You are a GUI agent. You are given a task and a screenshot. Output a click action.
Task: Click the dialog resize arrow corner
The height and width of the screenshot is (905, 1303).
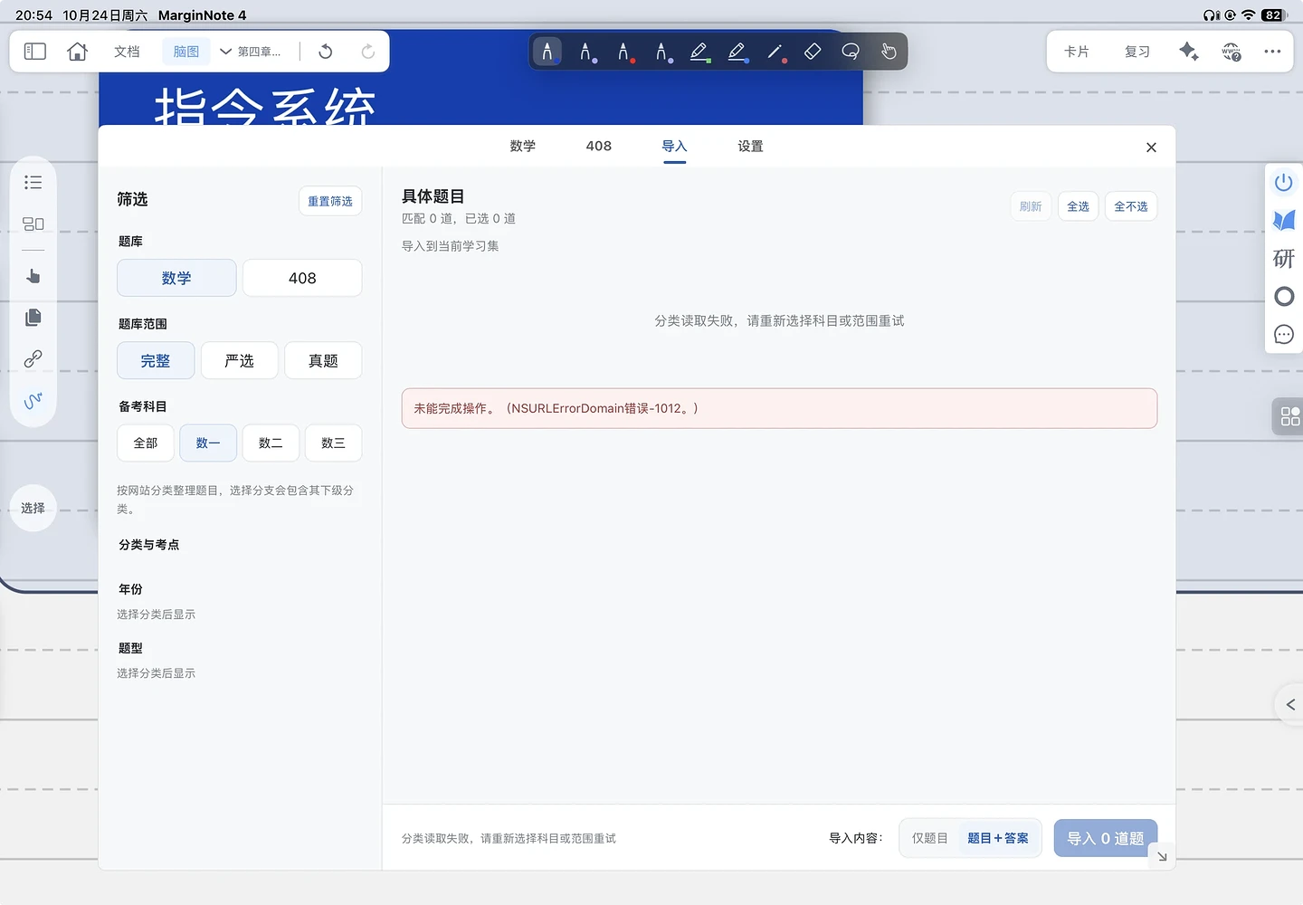tap(1162, 856)
